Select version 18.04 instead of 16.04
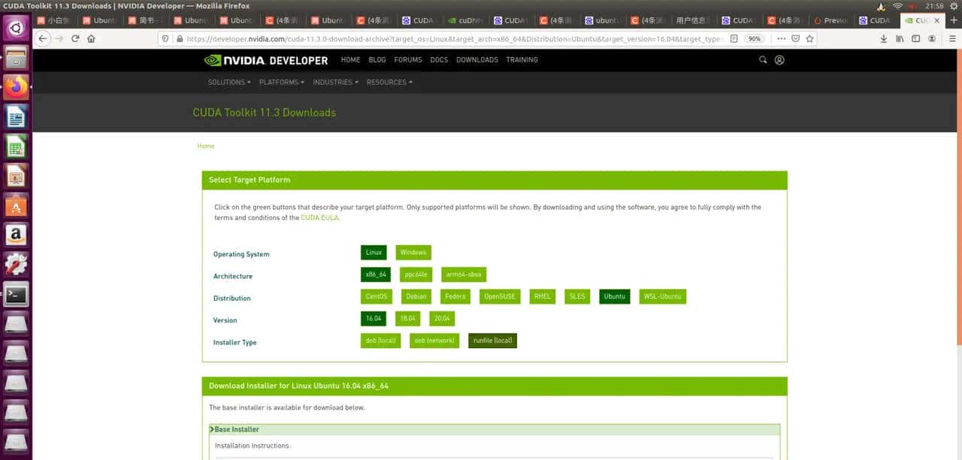Image resolution: width=962 pixels, height=460 pixels. point(407,318)
